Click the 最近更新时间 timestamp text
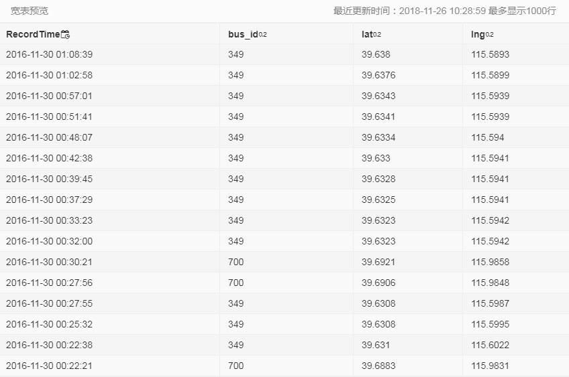Screen dimensions: 569x377 (444, 11)
